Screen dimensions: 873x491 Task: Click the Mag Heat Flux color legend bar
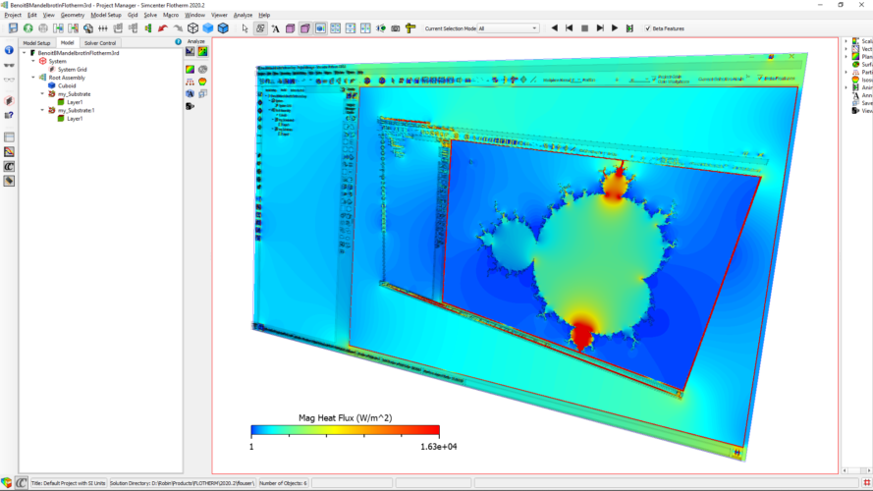point(345,430)
